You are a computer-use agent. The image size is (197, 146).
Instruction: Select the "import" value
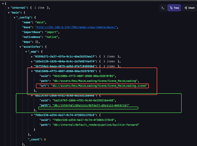click(52, 32)
